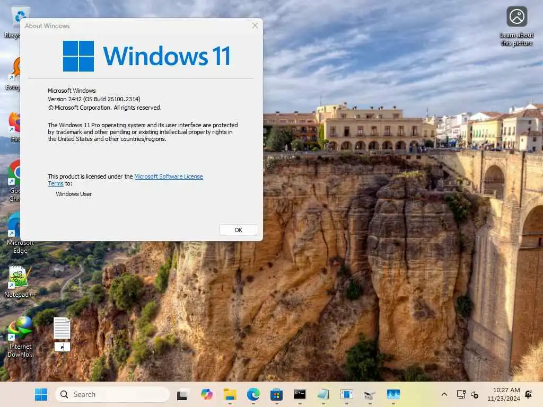Open Microsoft Store from the taskbar

pyautogui.click(x=276, y=394)
